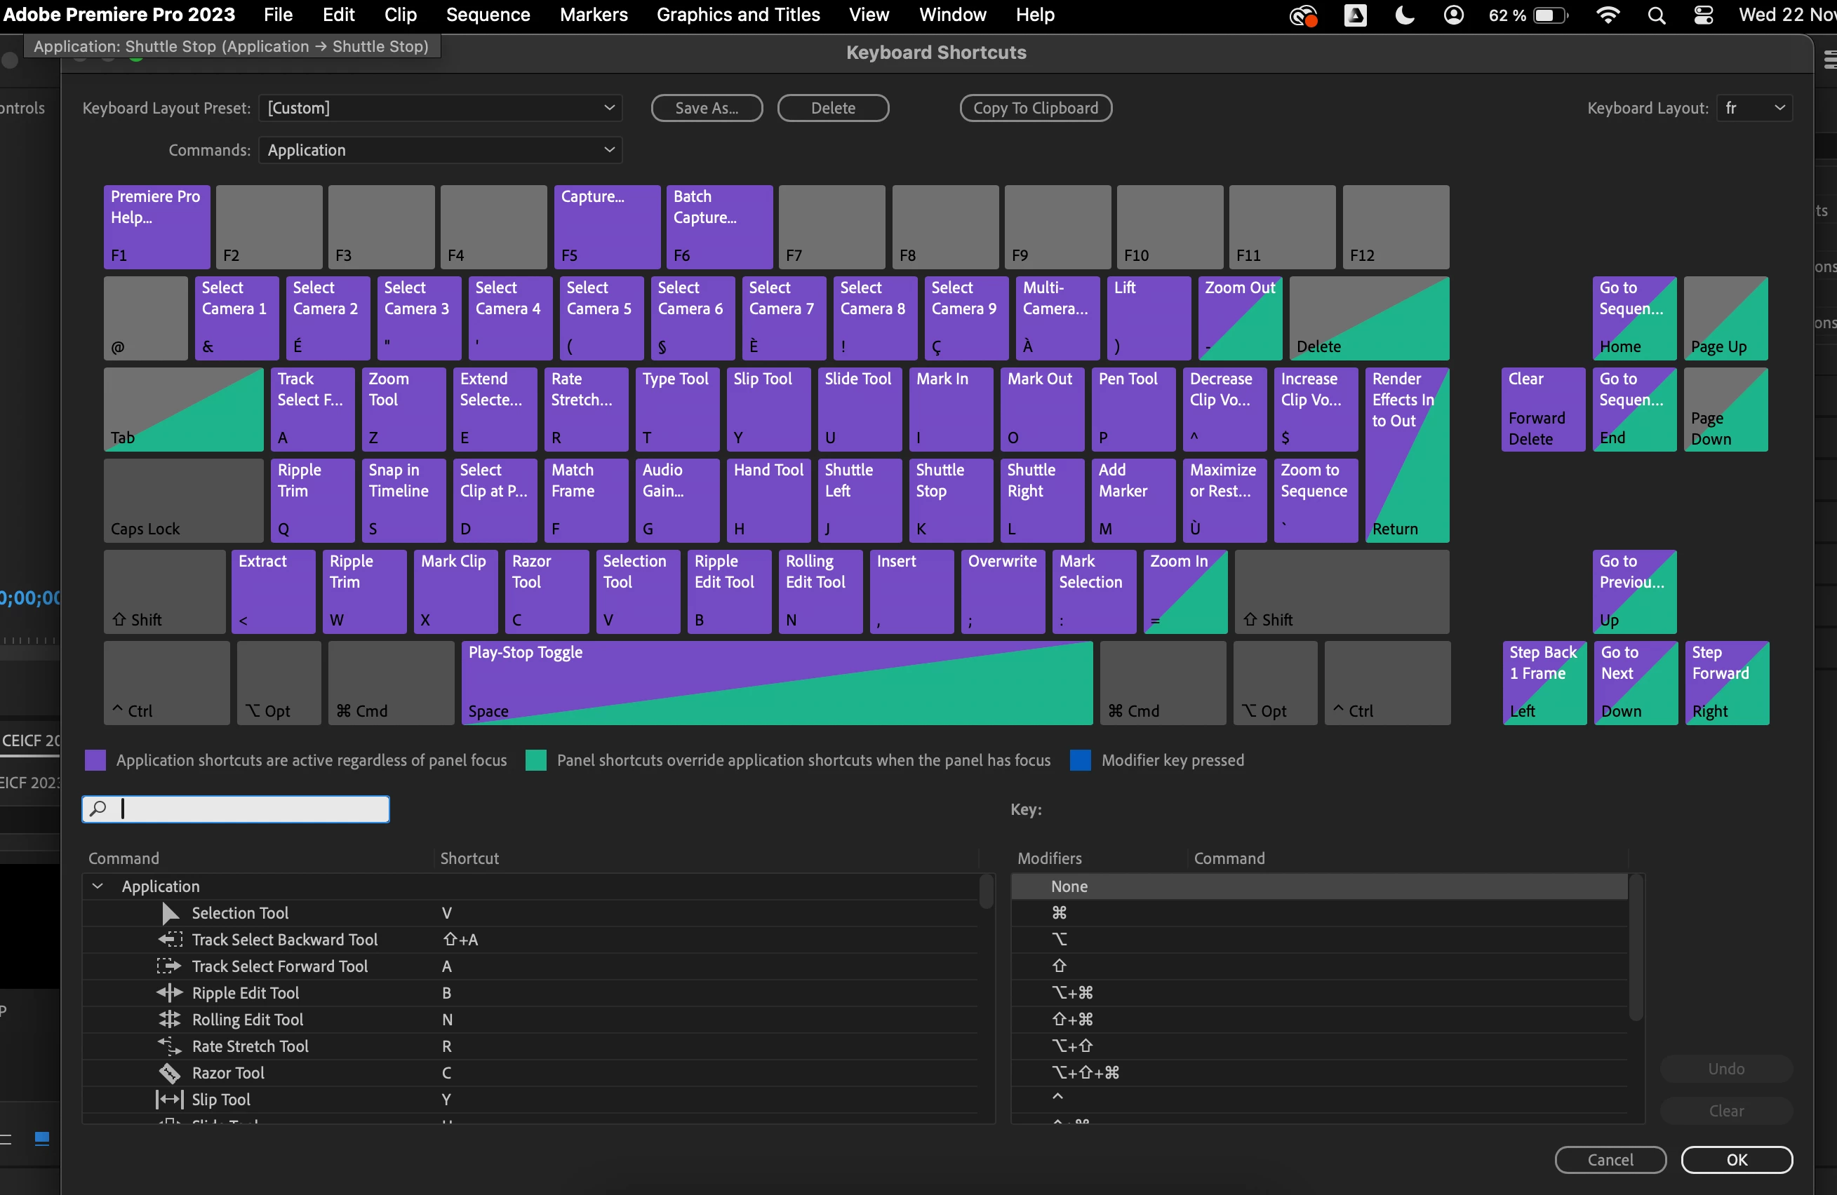Click the Track Select Backward Tool icon

pos(170,940)
